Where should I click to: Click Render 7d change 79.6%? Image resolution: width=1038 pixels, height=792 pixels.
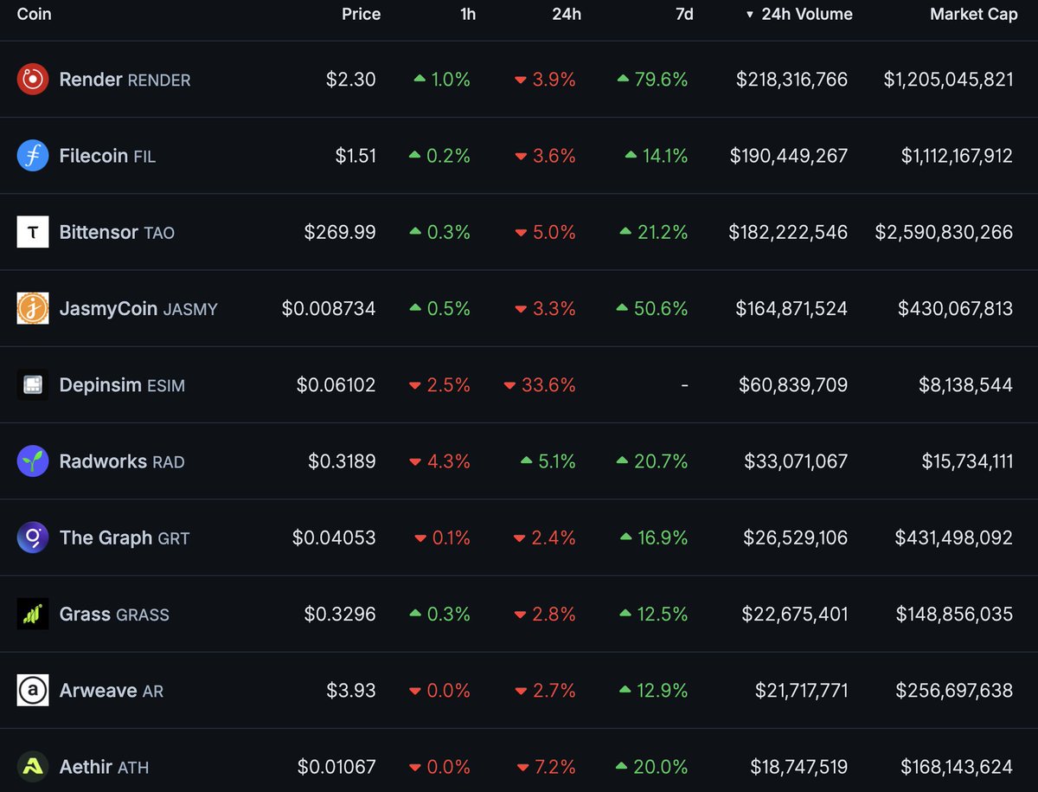[x=652, y=80]
